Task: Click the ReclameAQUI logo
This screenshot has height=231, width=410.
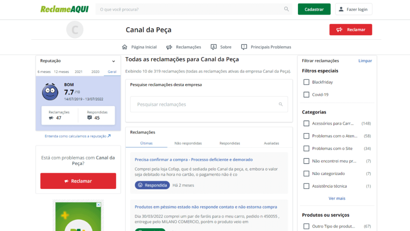Action: pos(65,9)
